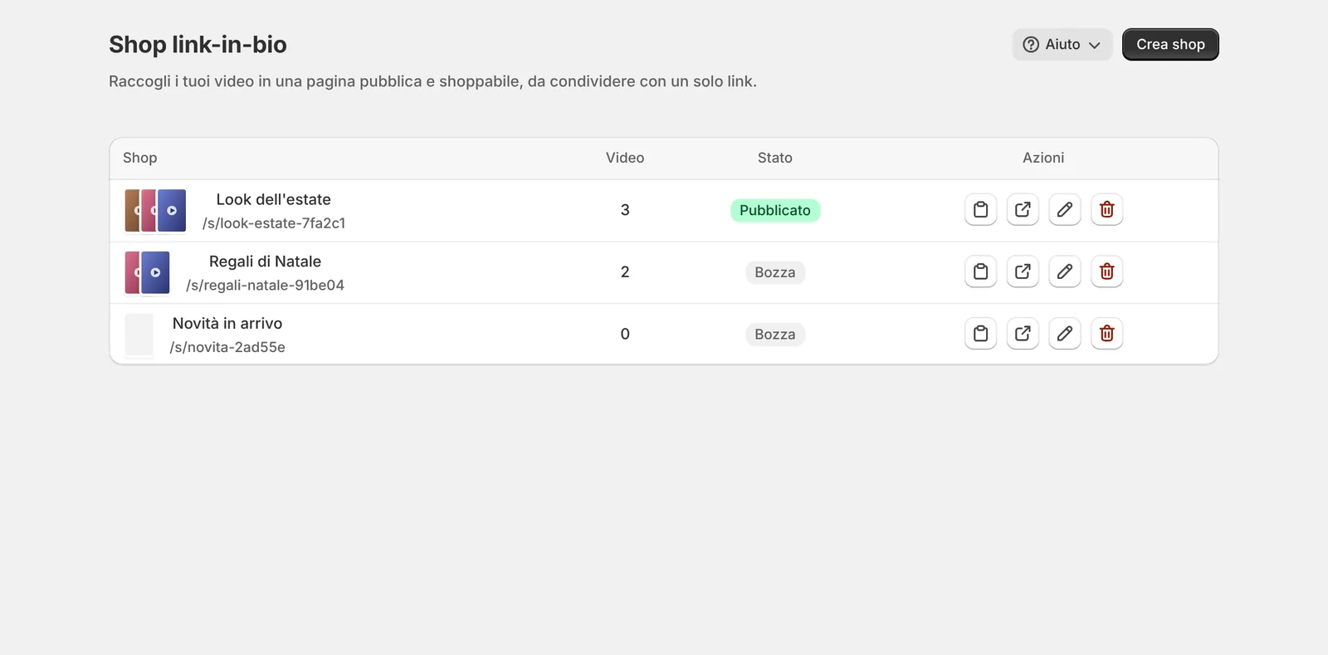This screenshot has width=1328, height=655.
Task: Edit the Novità in arrivo shop
Action: (1065, 334)
